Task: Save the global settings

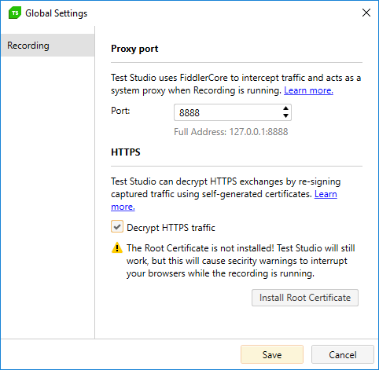Action: click(x=272, y=354)
